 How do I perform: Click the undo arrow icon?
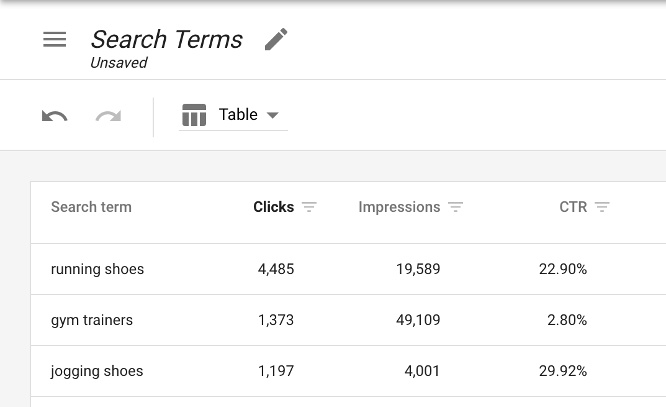(x=55, y=116)
